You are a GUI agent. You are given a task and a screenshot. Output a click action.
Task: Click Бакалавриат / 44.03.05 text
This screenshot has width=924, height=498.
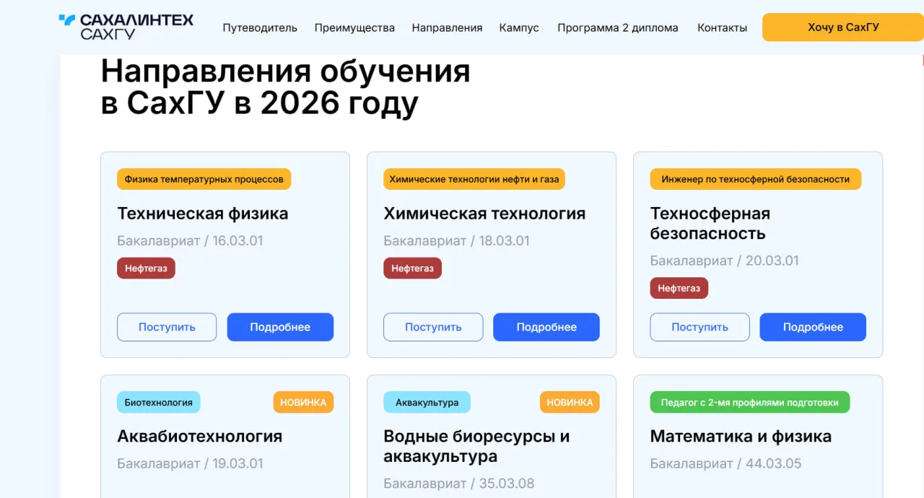(725, 463)
